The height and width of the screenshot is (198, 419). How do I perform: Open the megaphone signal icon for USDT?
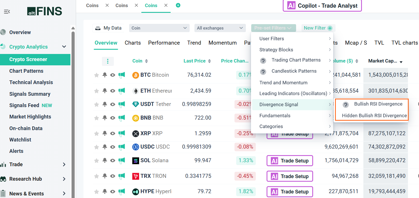121,104
